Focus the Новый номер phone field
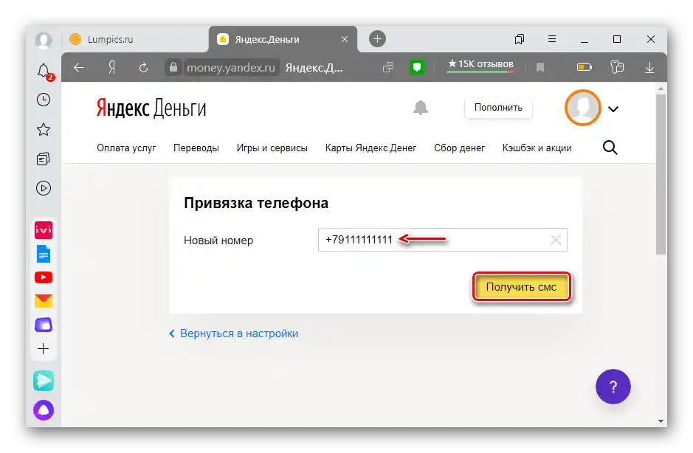The image size is (693, 453). 442,240
